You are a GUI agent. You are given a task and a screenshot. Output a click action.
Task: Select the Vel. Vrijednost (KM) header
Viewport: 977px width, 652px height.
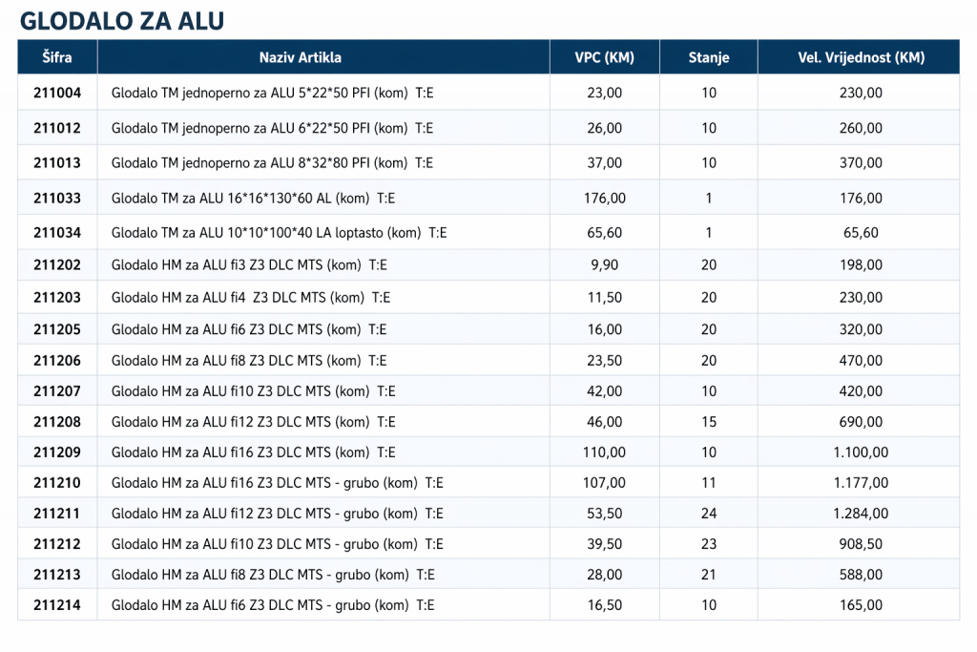[x=861, y=57]
